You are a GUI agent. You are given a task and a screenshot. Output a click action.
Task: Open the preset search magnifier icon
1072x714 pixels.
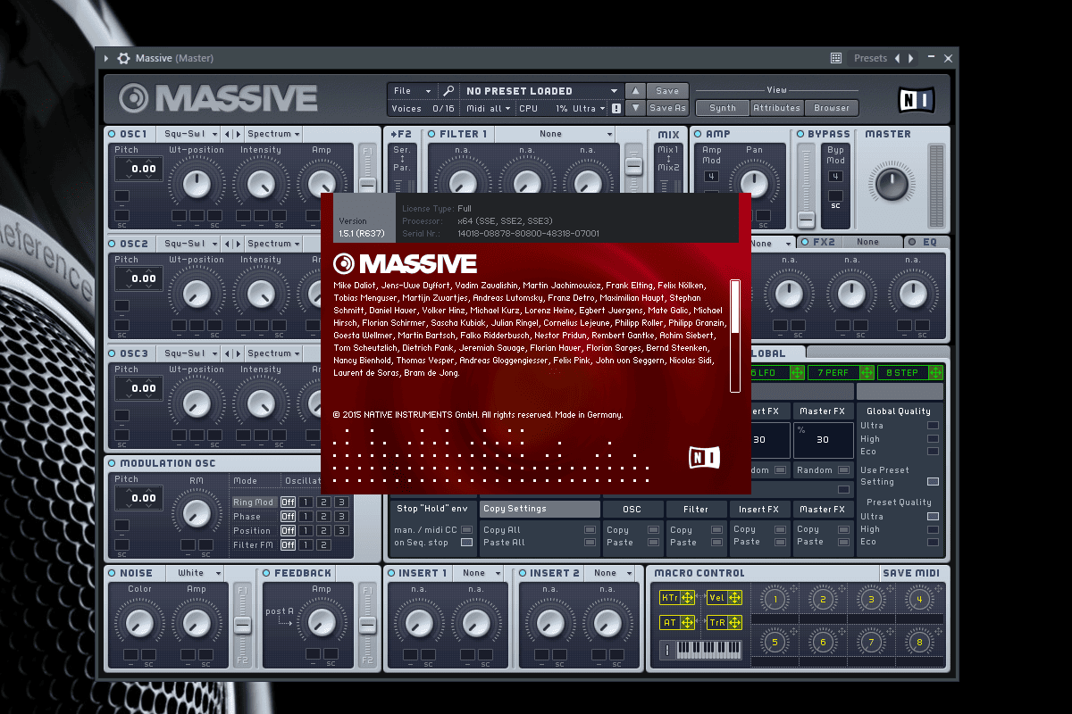tap(448, 91)
